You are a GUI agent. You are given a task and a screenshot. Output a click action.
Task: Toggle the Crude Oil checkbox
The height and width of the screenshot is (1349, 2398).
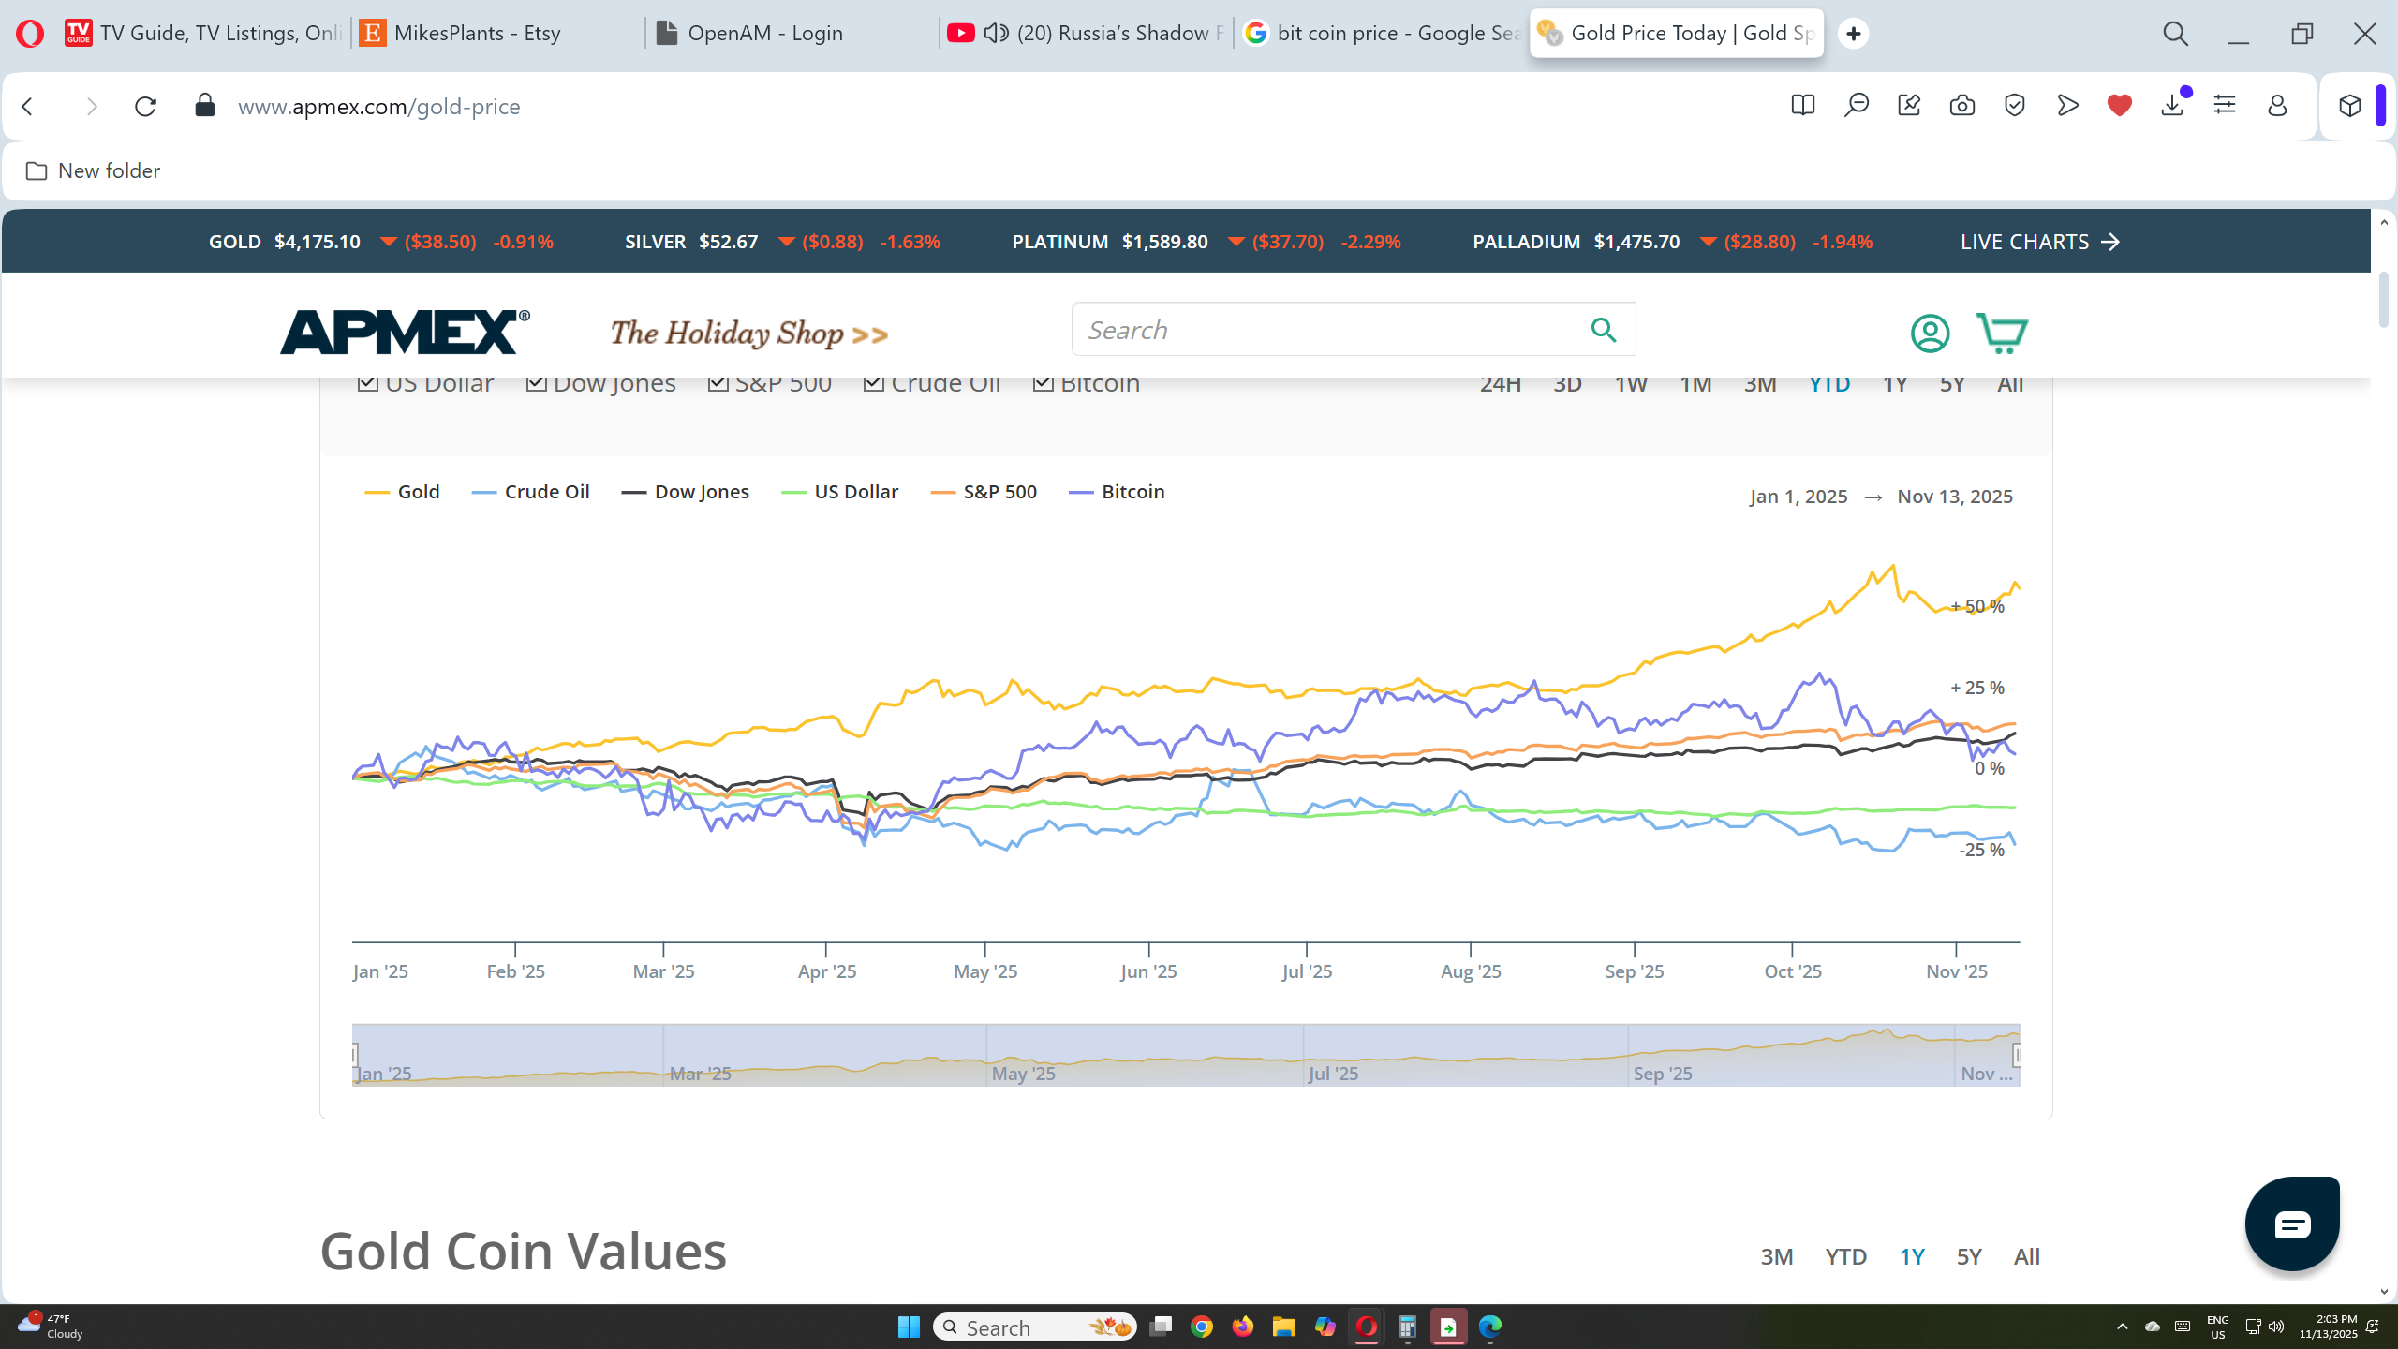873,383
